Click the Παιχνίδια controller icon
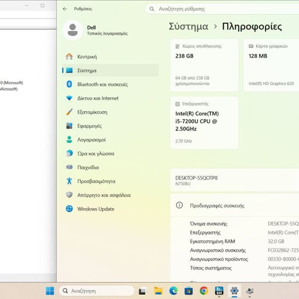299x299 pixels. [69, 167]
